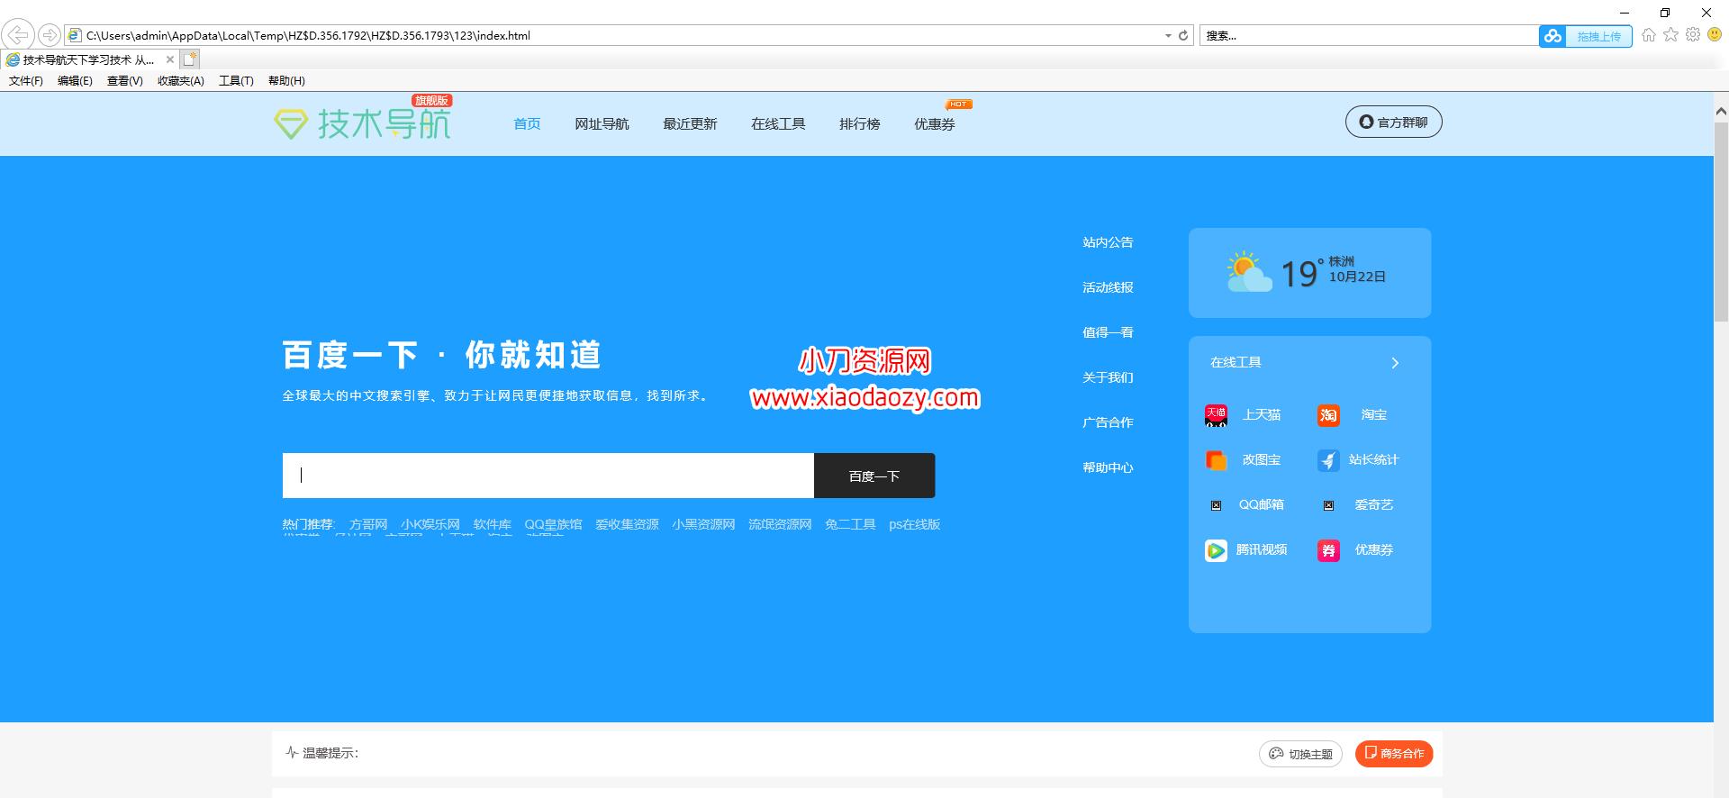Screen dimensions: 1729x798
Task: Expand the 在线工具 panel chevron
Action: click(1395, 363)
